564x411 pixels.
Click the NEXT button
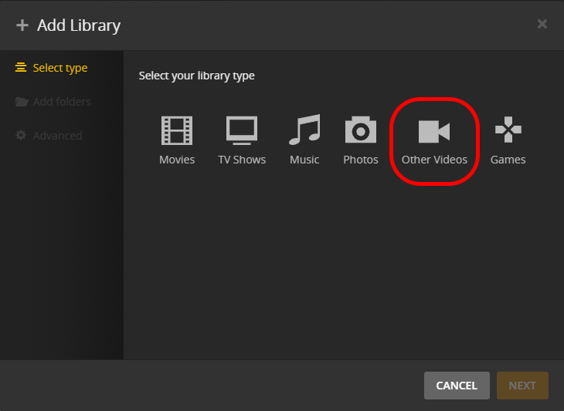522,386
